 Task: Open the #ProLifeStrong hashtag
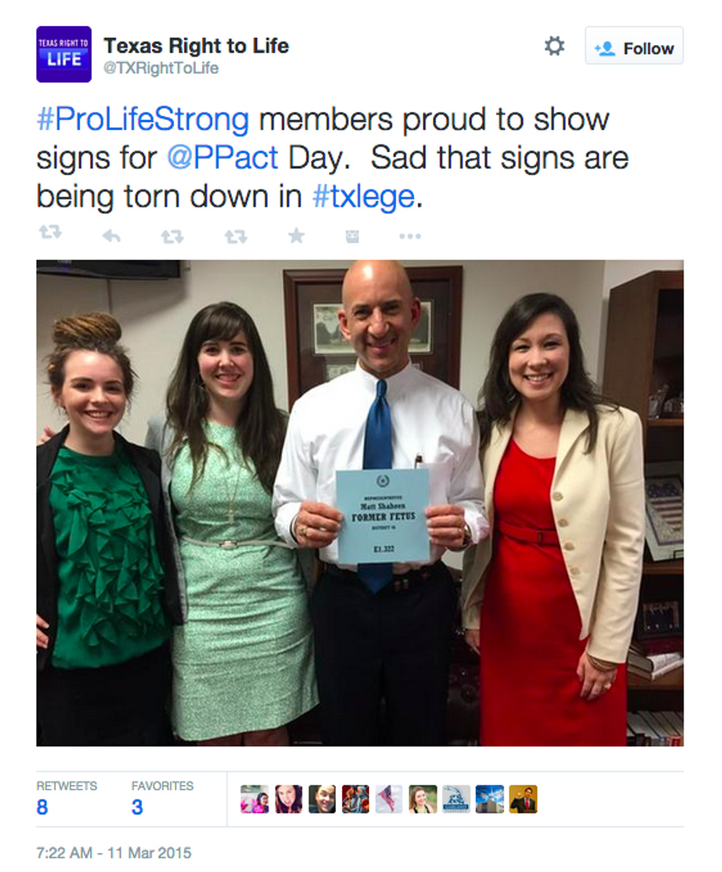[x=143, y=119]
